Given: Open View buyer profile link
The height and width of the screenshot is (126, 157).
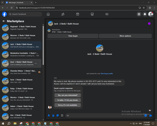Looking at the screenshot, I should pyautogui.click(x=107, y=74).
